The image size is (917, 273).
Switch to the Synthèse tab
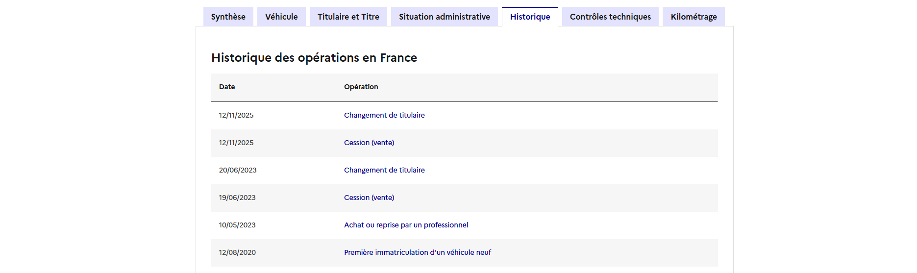tap(228, 17)
